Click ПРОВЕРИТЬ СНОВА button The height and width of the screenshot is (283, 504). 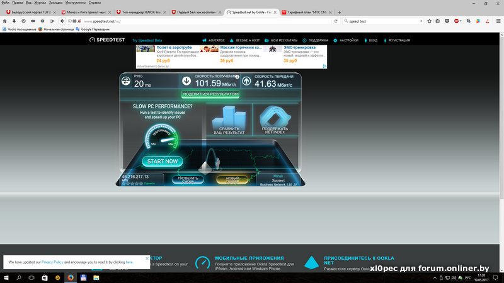(188, 180)
